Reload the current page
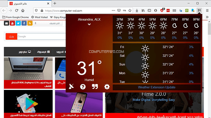 pyautogui.click(x=16, y=10)
